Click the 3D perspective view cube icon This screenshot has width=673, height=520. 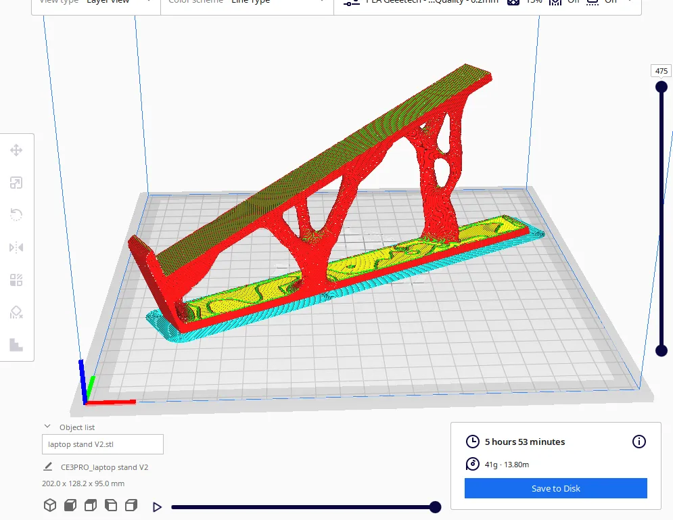click(49, 506)
